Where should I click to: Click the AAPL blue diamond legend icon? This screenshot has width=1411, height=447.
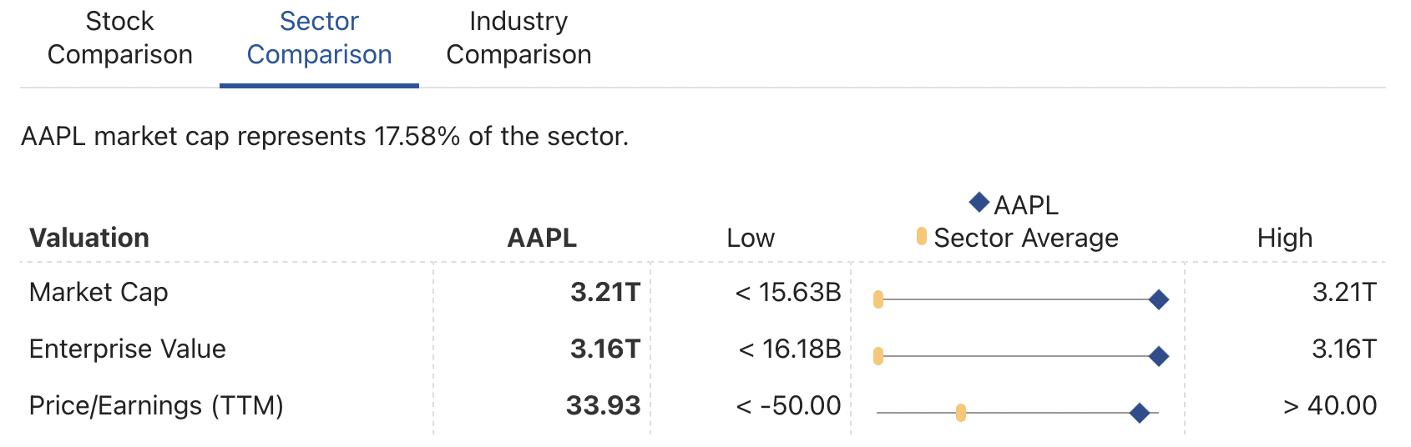click(x=979, y=202)
